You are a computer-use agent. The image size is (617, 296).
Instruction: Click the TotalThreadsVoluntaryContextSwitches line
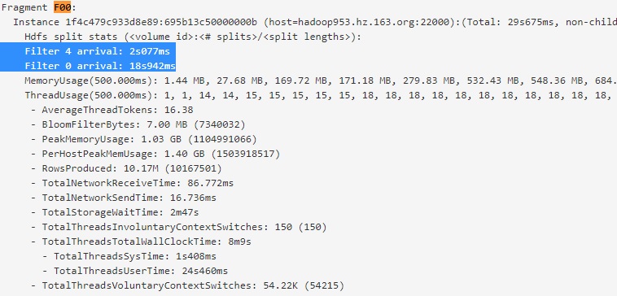[187, 285]
